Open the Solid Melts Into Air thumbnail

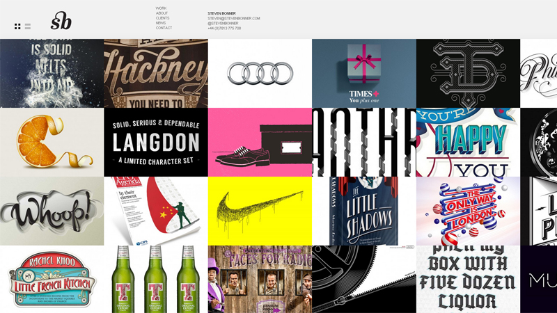click(52, 74)
